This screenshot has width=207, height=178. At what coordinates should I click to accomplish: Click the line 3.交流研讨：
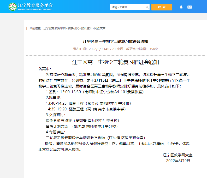pyautogui.click(x=55, y=115)
